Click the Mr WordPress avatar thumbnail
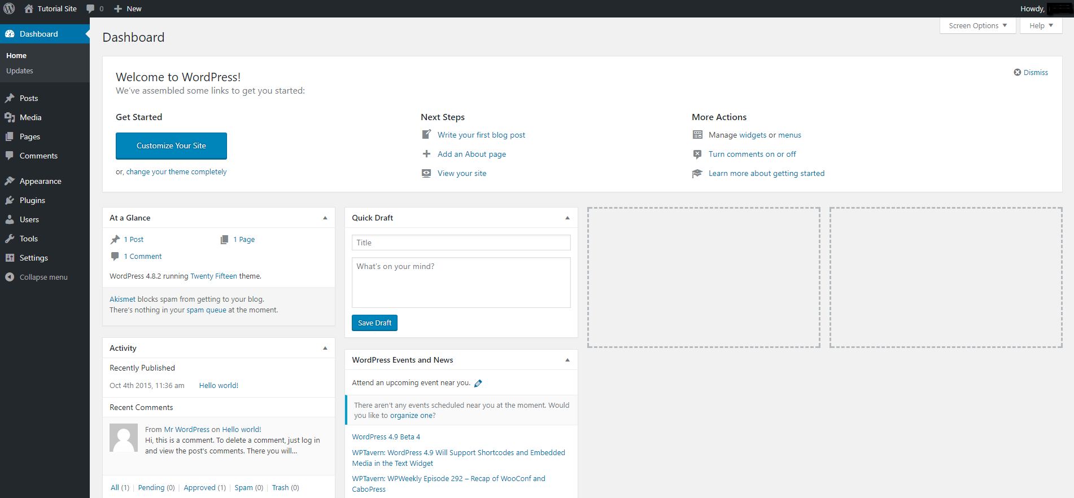The image size is (1074, 498). pyautogui.click(x=124, y=438)
